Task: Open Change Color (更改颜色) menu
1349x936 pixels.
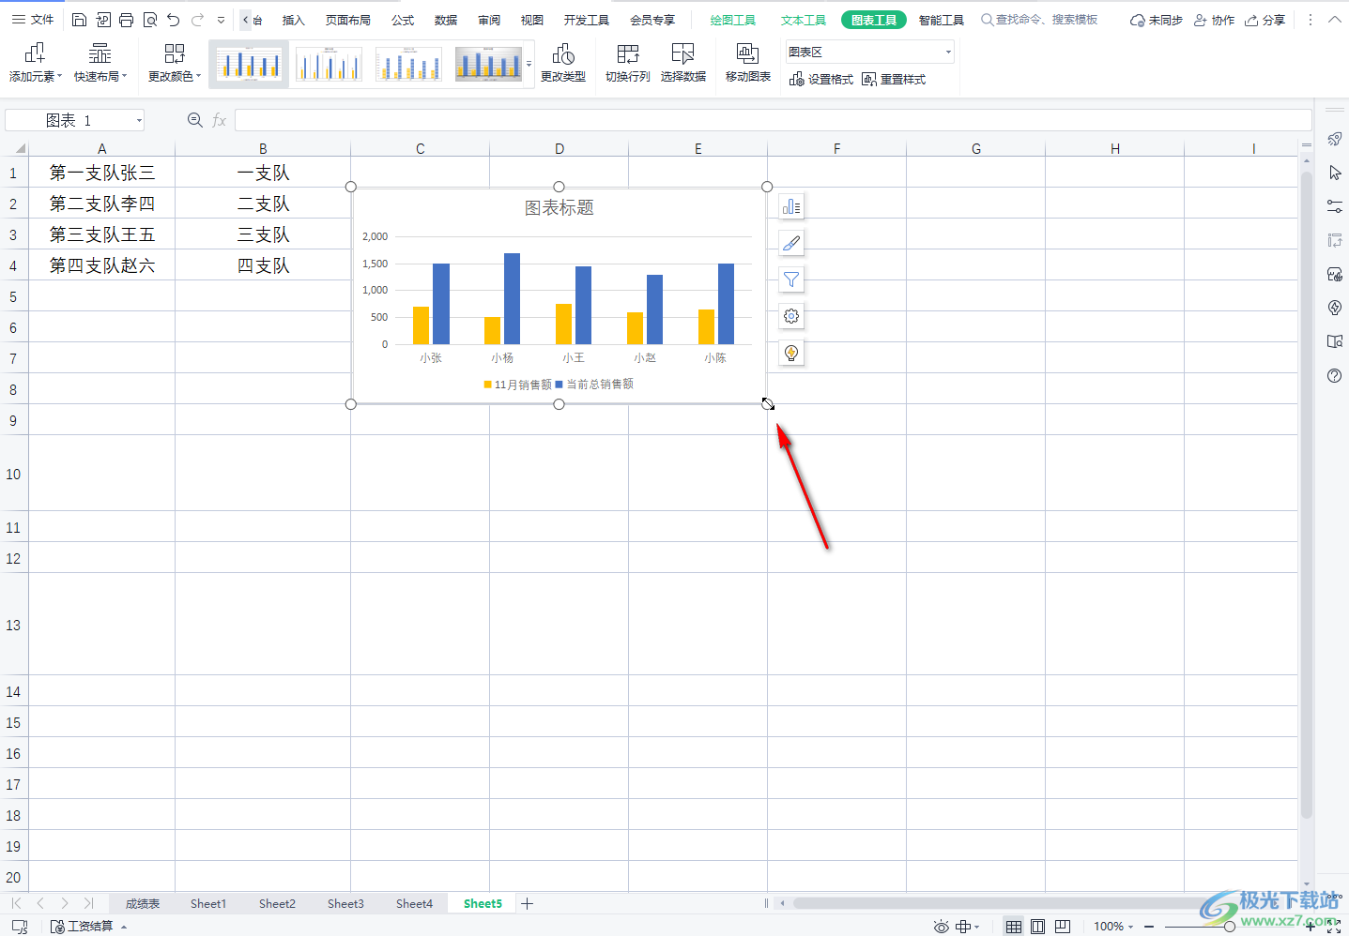Action: 175,63
